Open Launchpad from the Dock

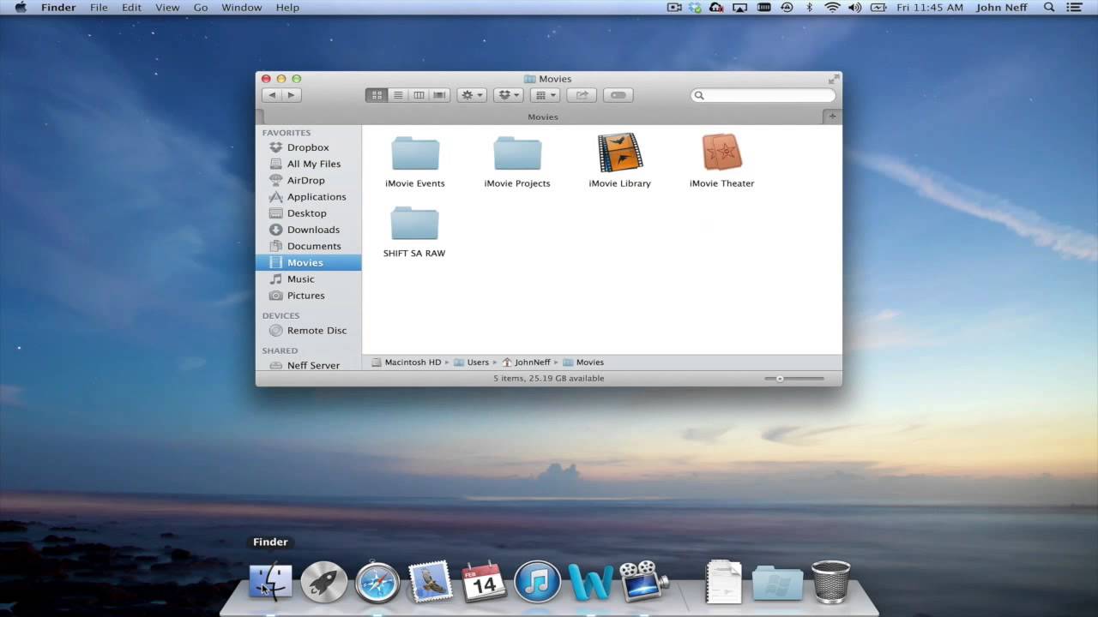point(324,583)
